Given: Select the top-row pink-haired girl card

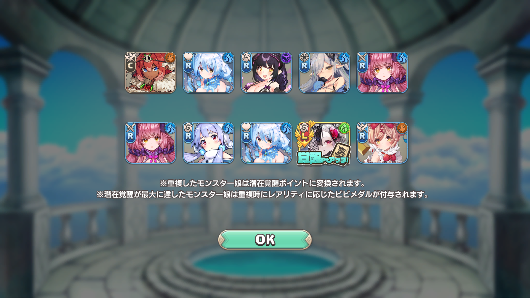Looking at the screenshot, I should [382, 73].
